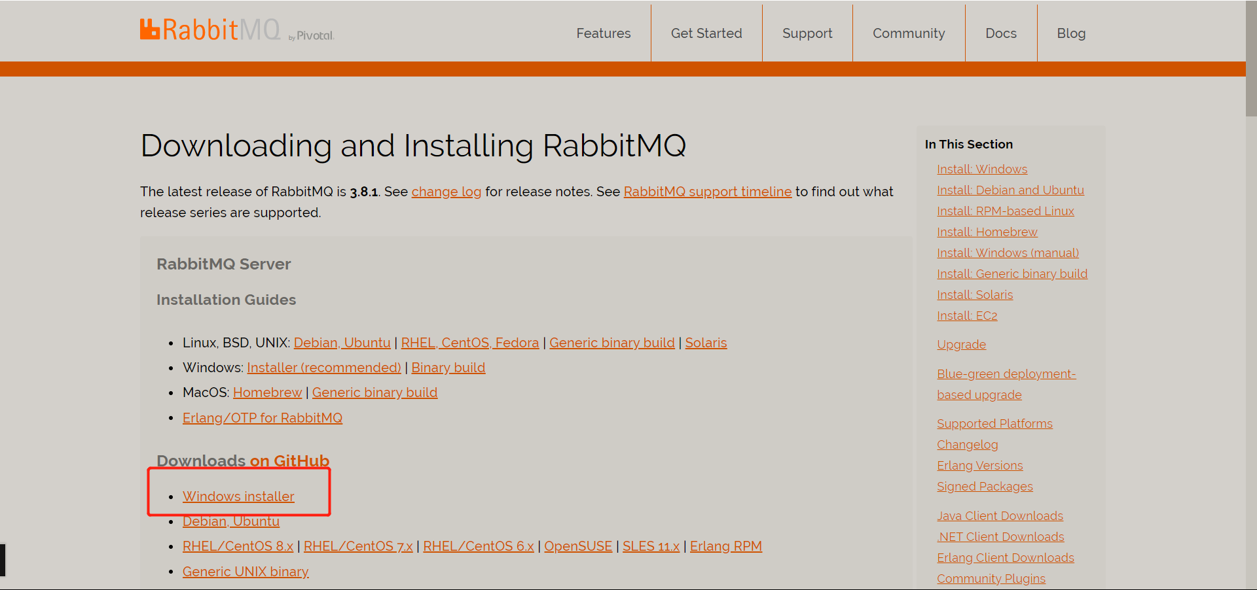Image resolution: width=1257 pixels, height=590 pixels.
Task: Open the Get Started navigation item
Action: 706,33
